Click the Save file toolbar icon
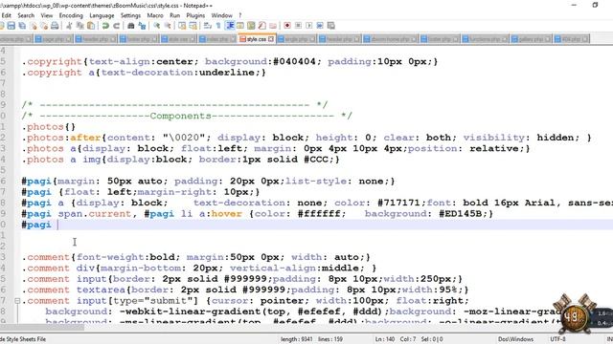Screen dimensions: 613x344 11,26
